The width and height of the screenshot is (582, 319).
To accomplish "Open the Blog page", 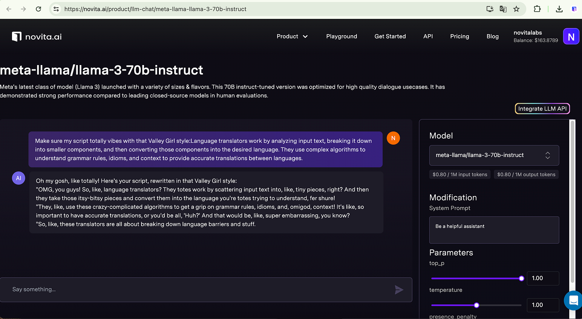I will (493, 36).
